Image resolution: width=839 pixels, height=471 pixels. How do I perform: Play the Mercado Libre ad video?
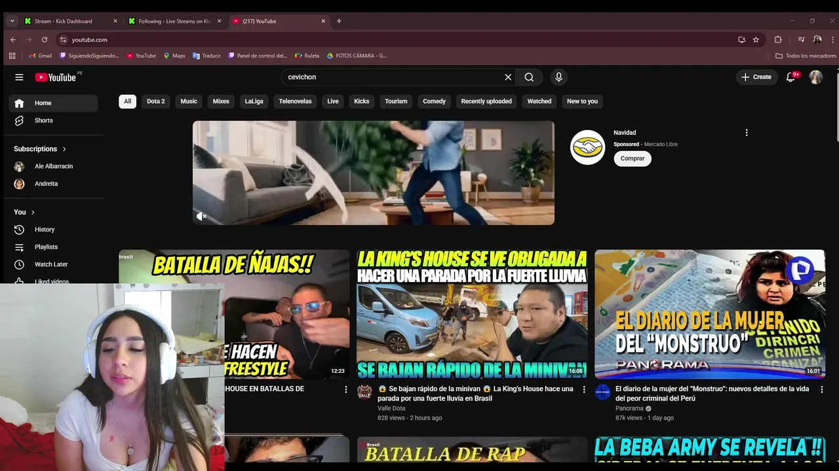[374, 173]
